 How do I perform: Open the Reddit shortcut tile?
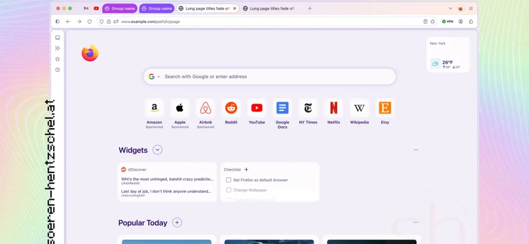click(x=231, y=111)
